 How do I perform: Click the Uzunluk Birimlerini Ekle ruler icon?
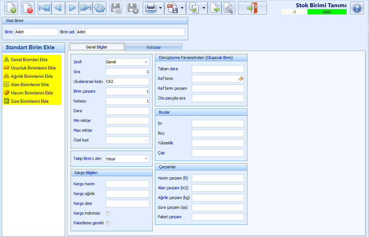pos(7,68)
